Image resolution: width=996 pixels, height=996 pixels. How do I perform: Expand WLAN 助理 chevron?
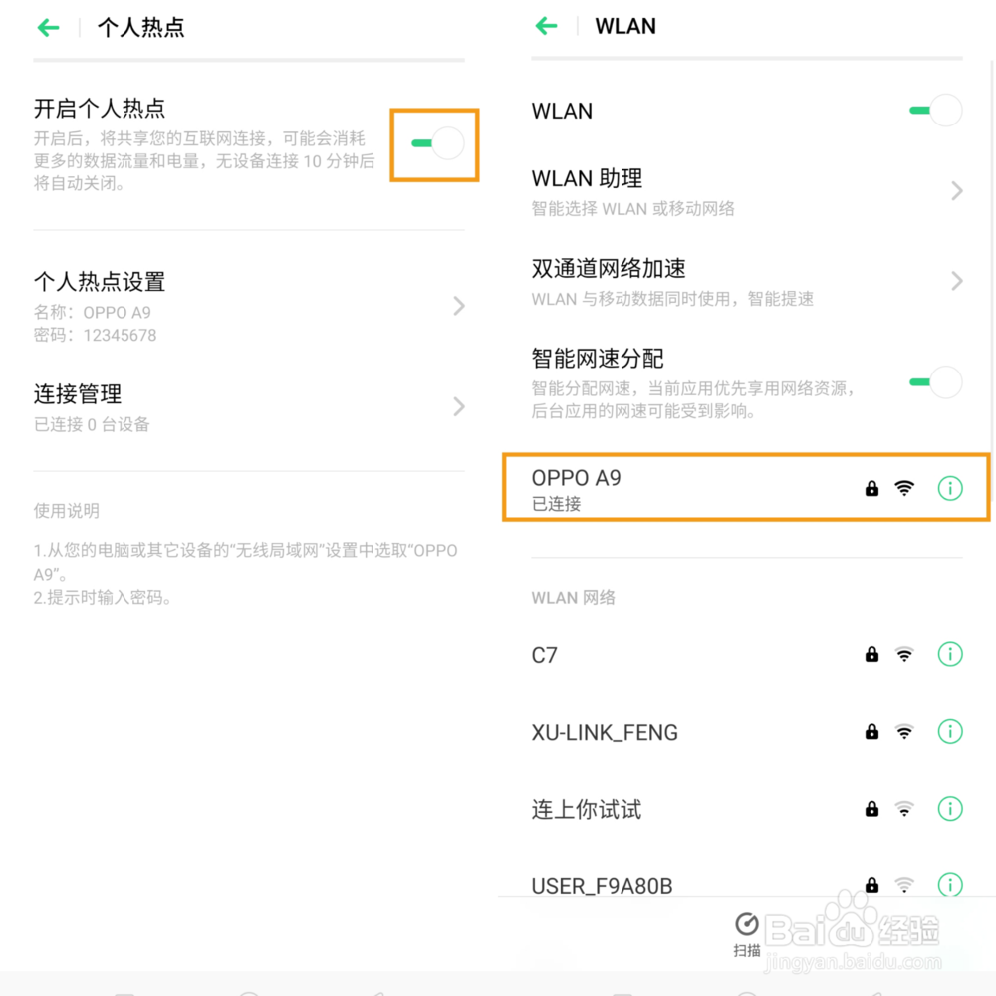[956, 190]
